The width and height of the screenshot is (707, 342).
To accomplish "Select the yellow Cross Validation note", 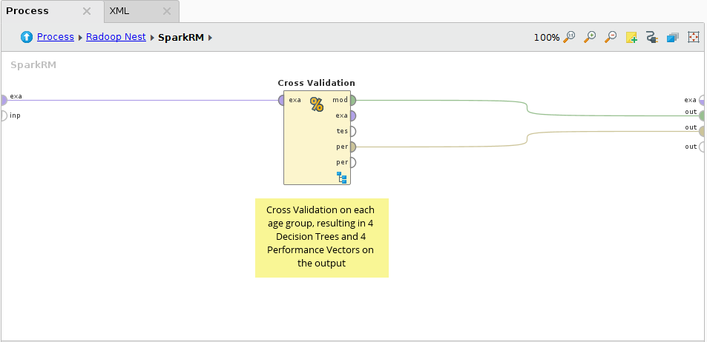I will tap(321, 237).
